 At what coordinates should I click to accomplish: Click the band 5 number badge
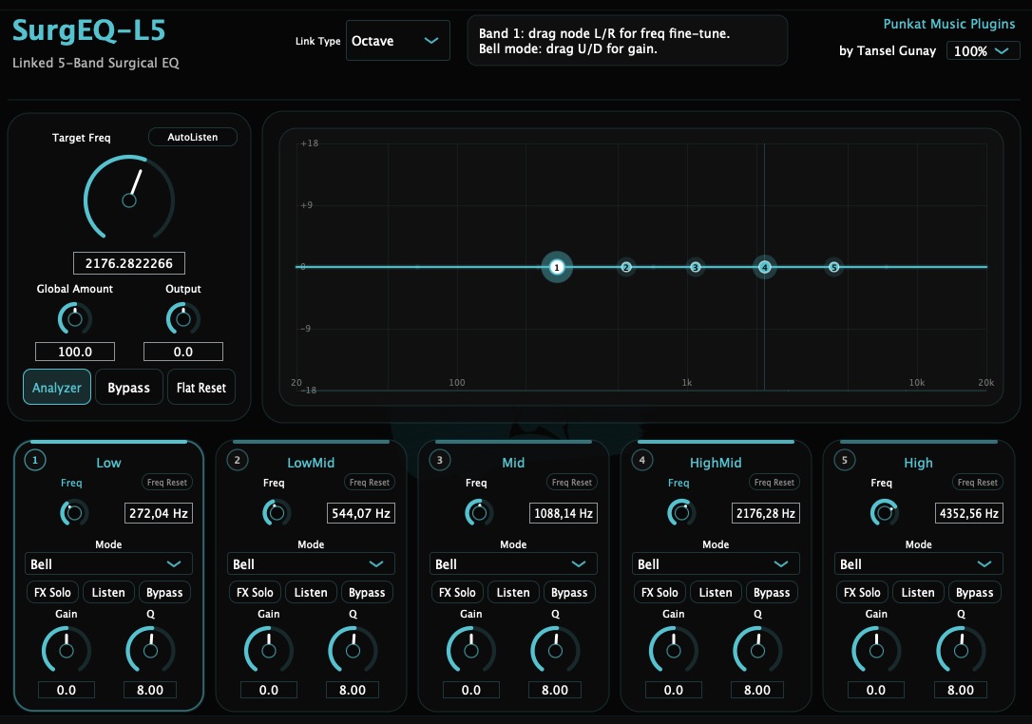(x=845, y=460)
